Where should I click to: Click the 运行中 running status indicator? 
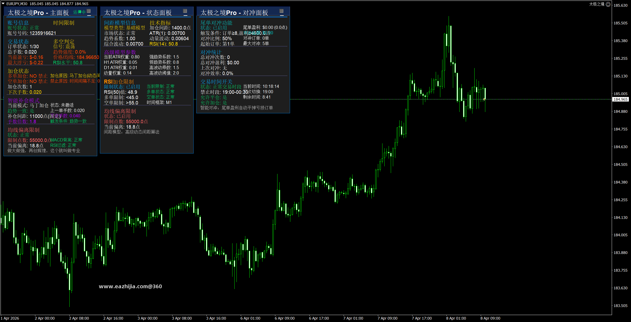point(79,12)
